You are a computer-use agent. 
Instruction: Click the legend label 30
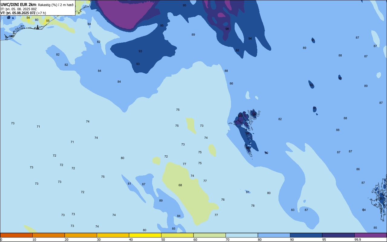coord(99,240)
